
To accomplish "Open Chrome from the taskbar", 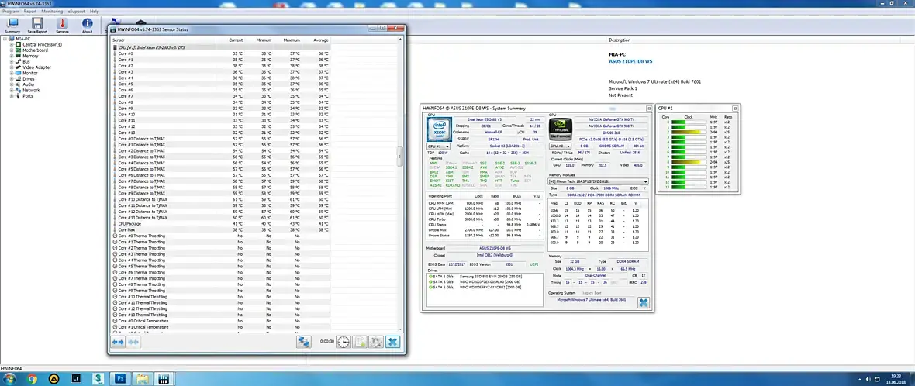I will (x=32, y=378).
